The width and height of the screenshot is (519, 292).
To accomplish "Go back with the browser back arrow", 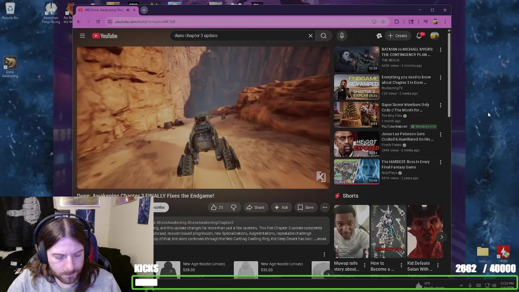I will 79,21.
